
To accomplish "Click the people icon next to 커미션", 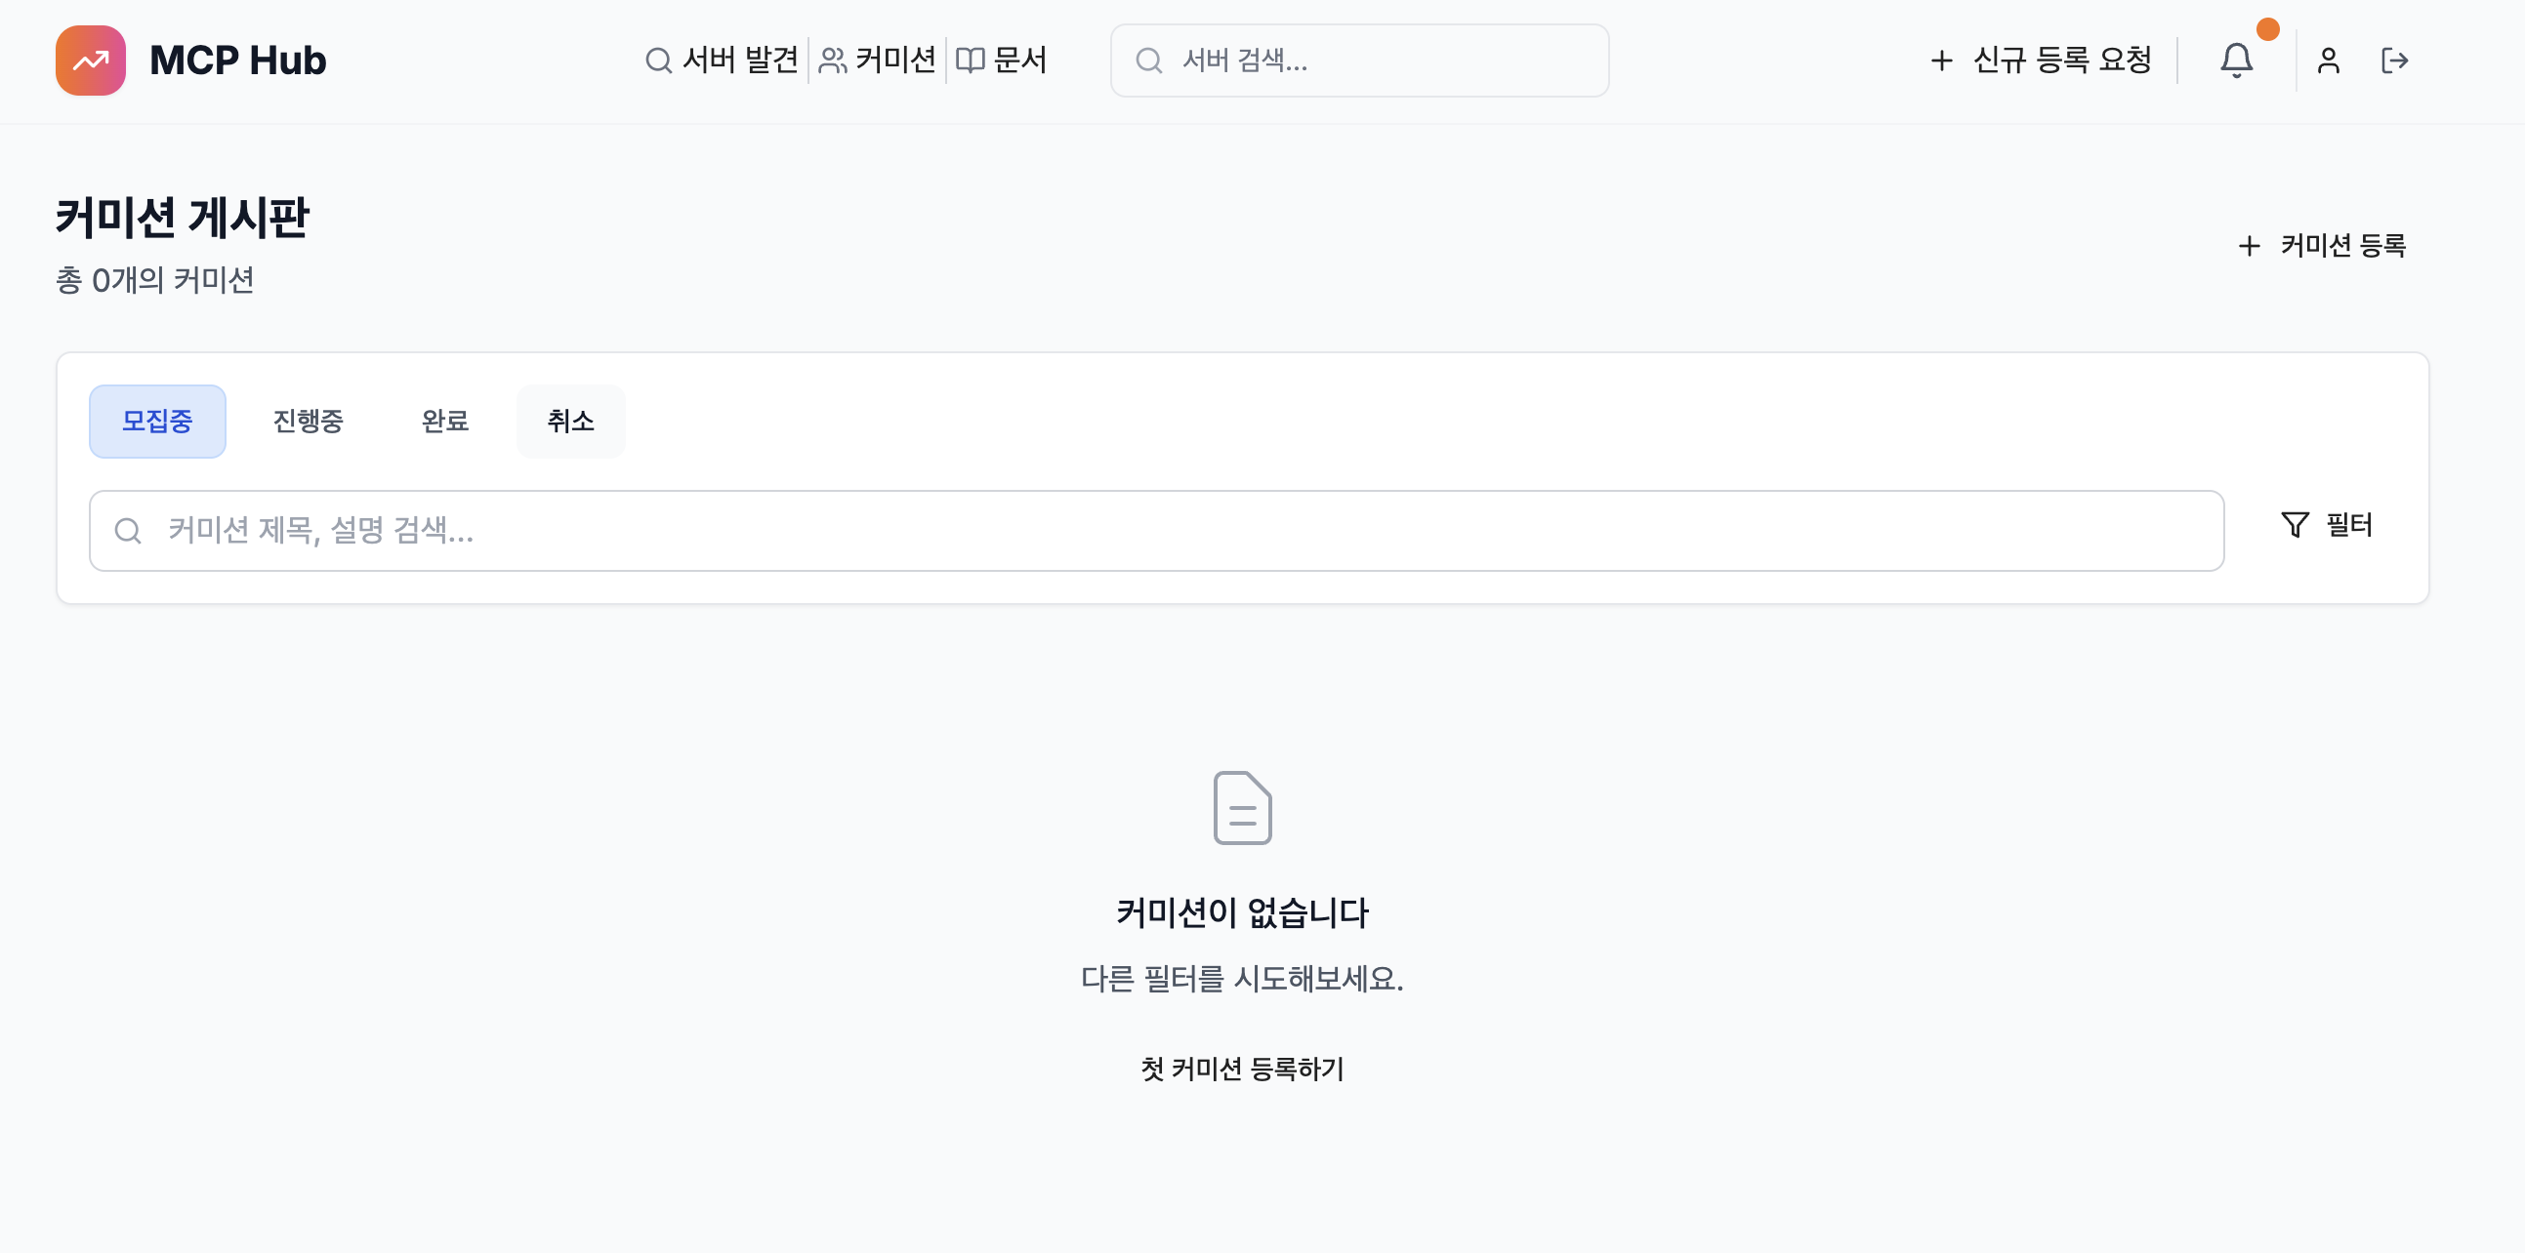I will pos(833,60).
